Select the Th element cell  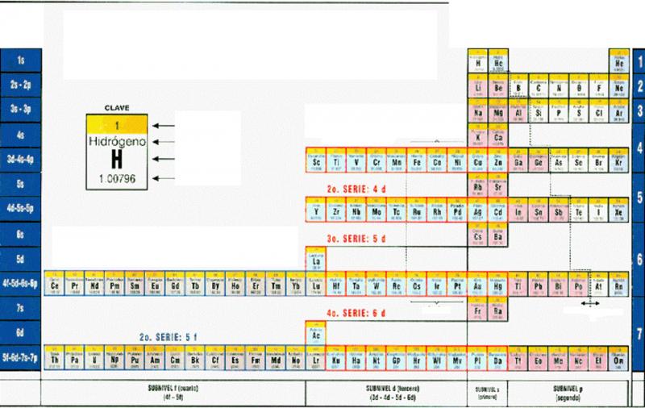55,358
